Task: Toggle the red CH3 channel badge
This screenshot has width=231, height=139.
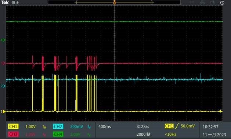Action: pos(13,134)
